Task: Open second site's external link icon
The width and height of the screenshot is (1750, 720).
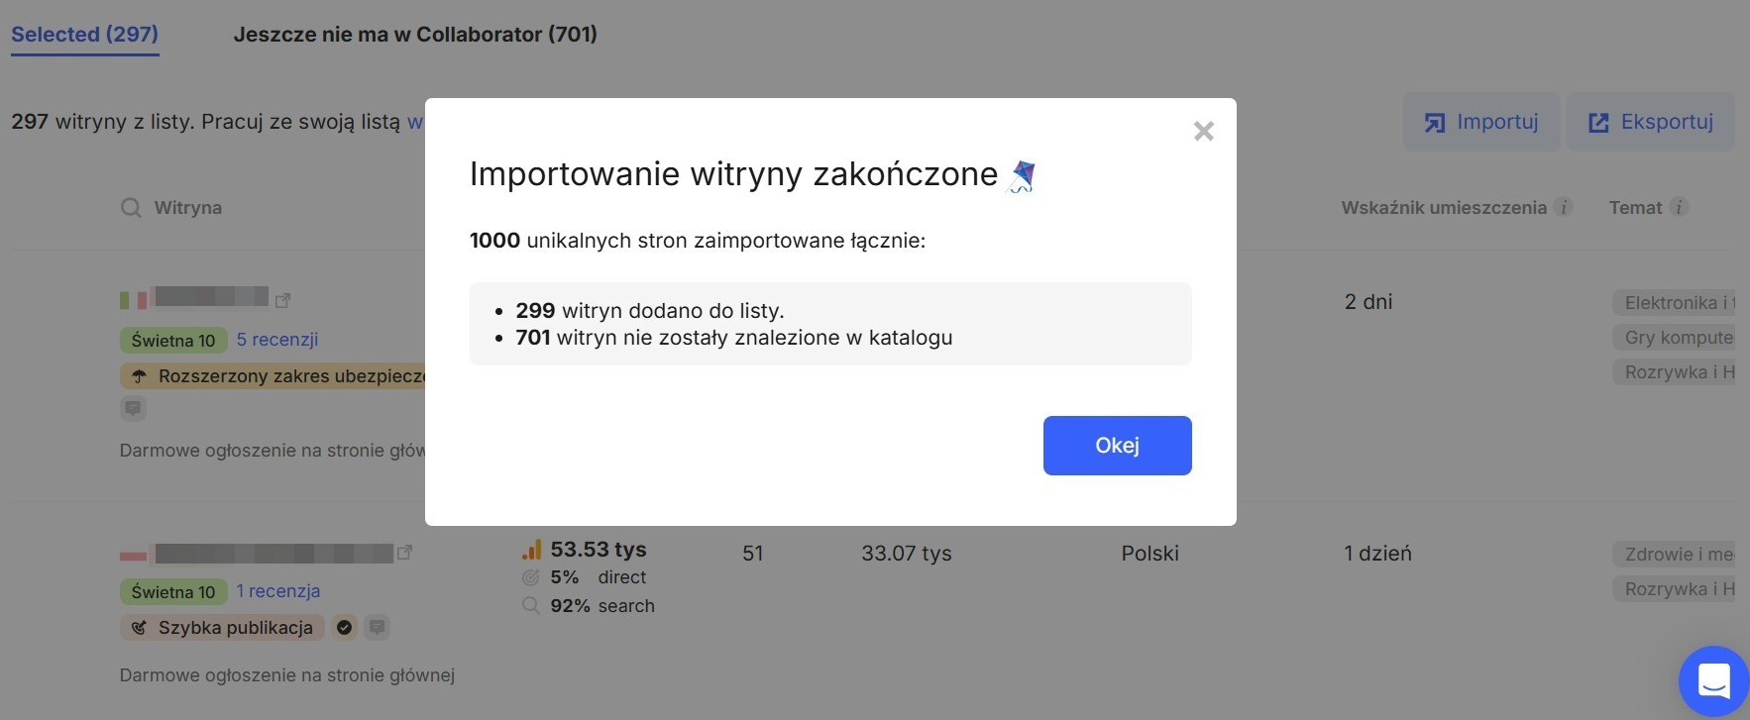Action: pos(404,553)
